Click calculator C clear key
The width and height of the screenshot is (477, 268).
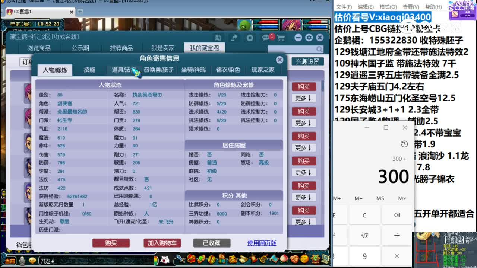(364, 215)
